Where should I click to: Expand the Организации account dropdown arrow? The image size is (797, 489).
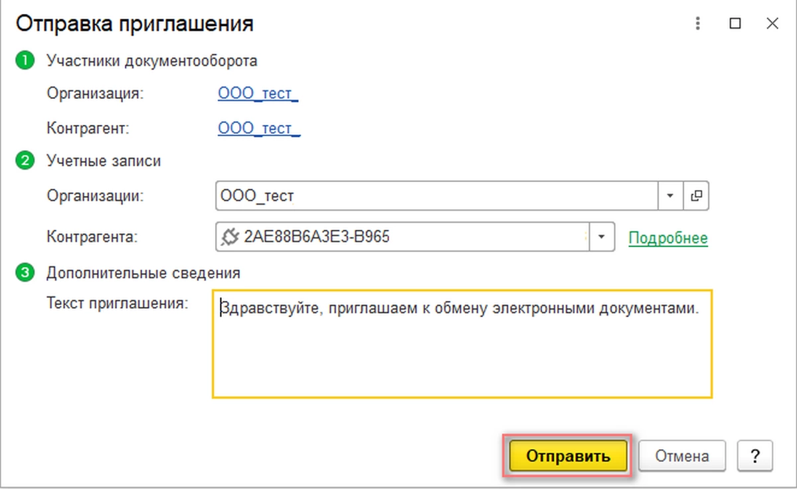[x=669, y=196]
